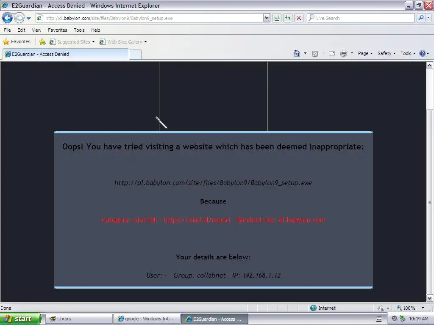This screenshot has width=434, height=325.
Task: Expand the Home button dropdown arrow
Action: [x=305, y=53]
